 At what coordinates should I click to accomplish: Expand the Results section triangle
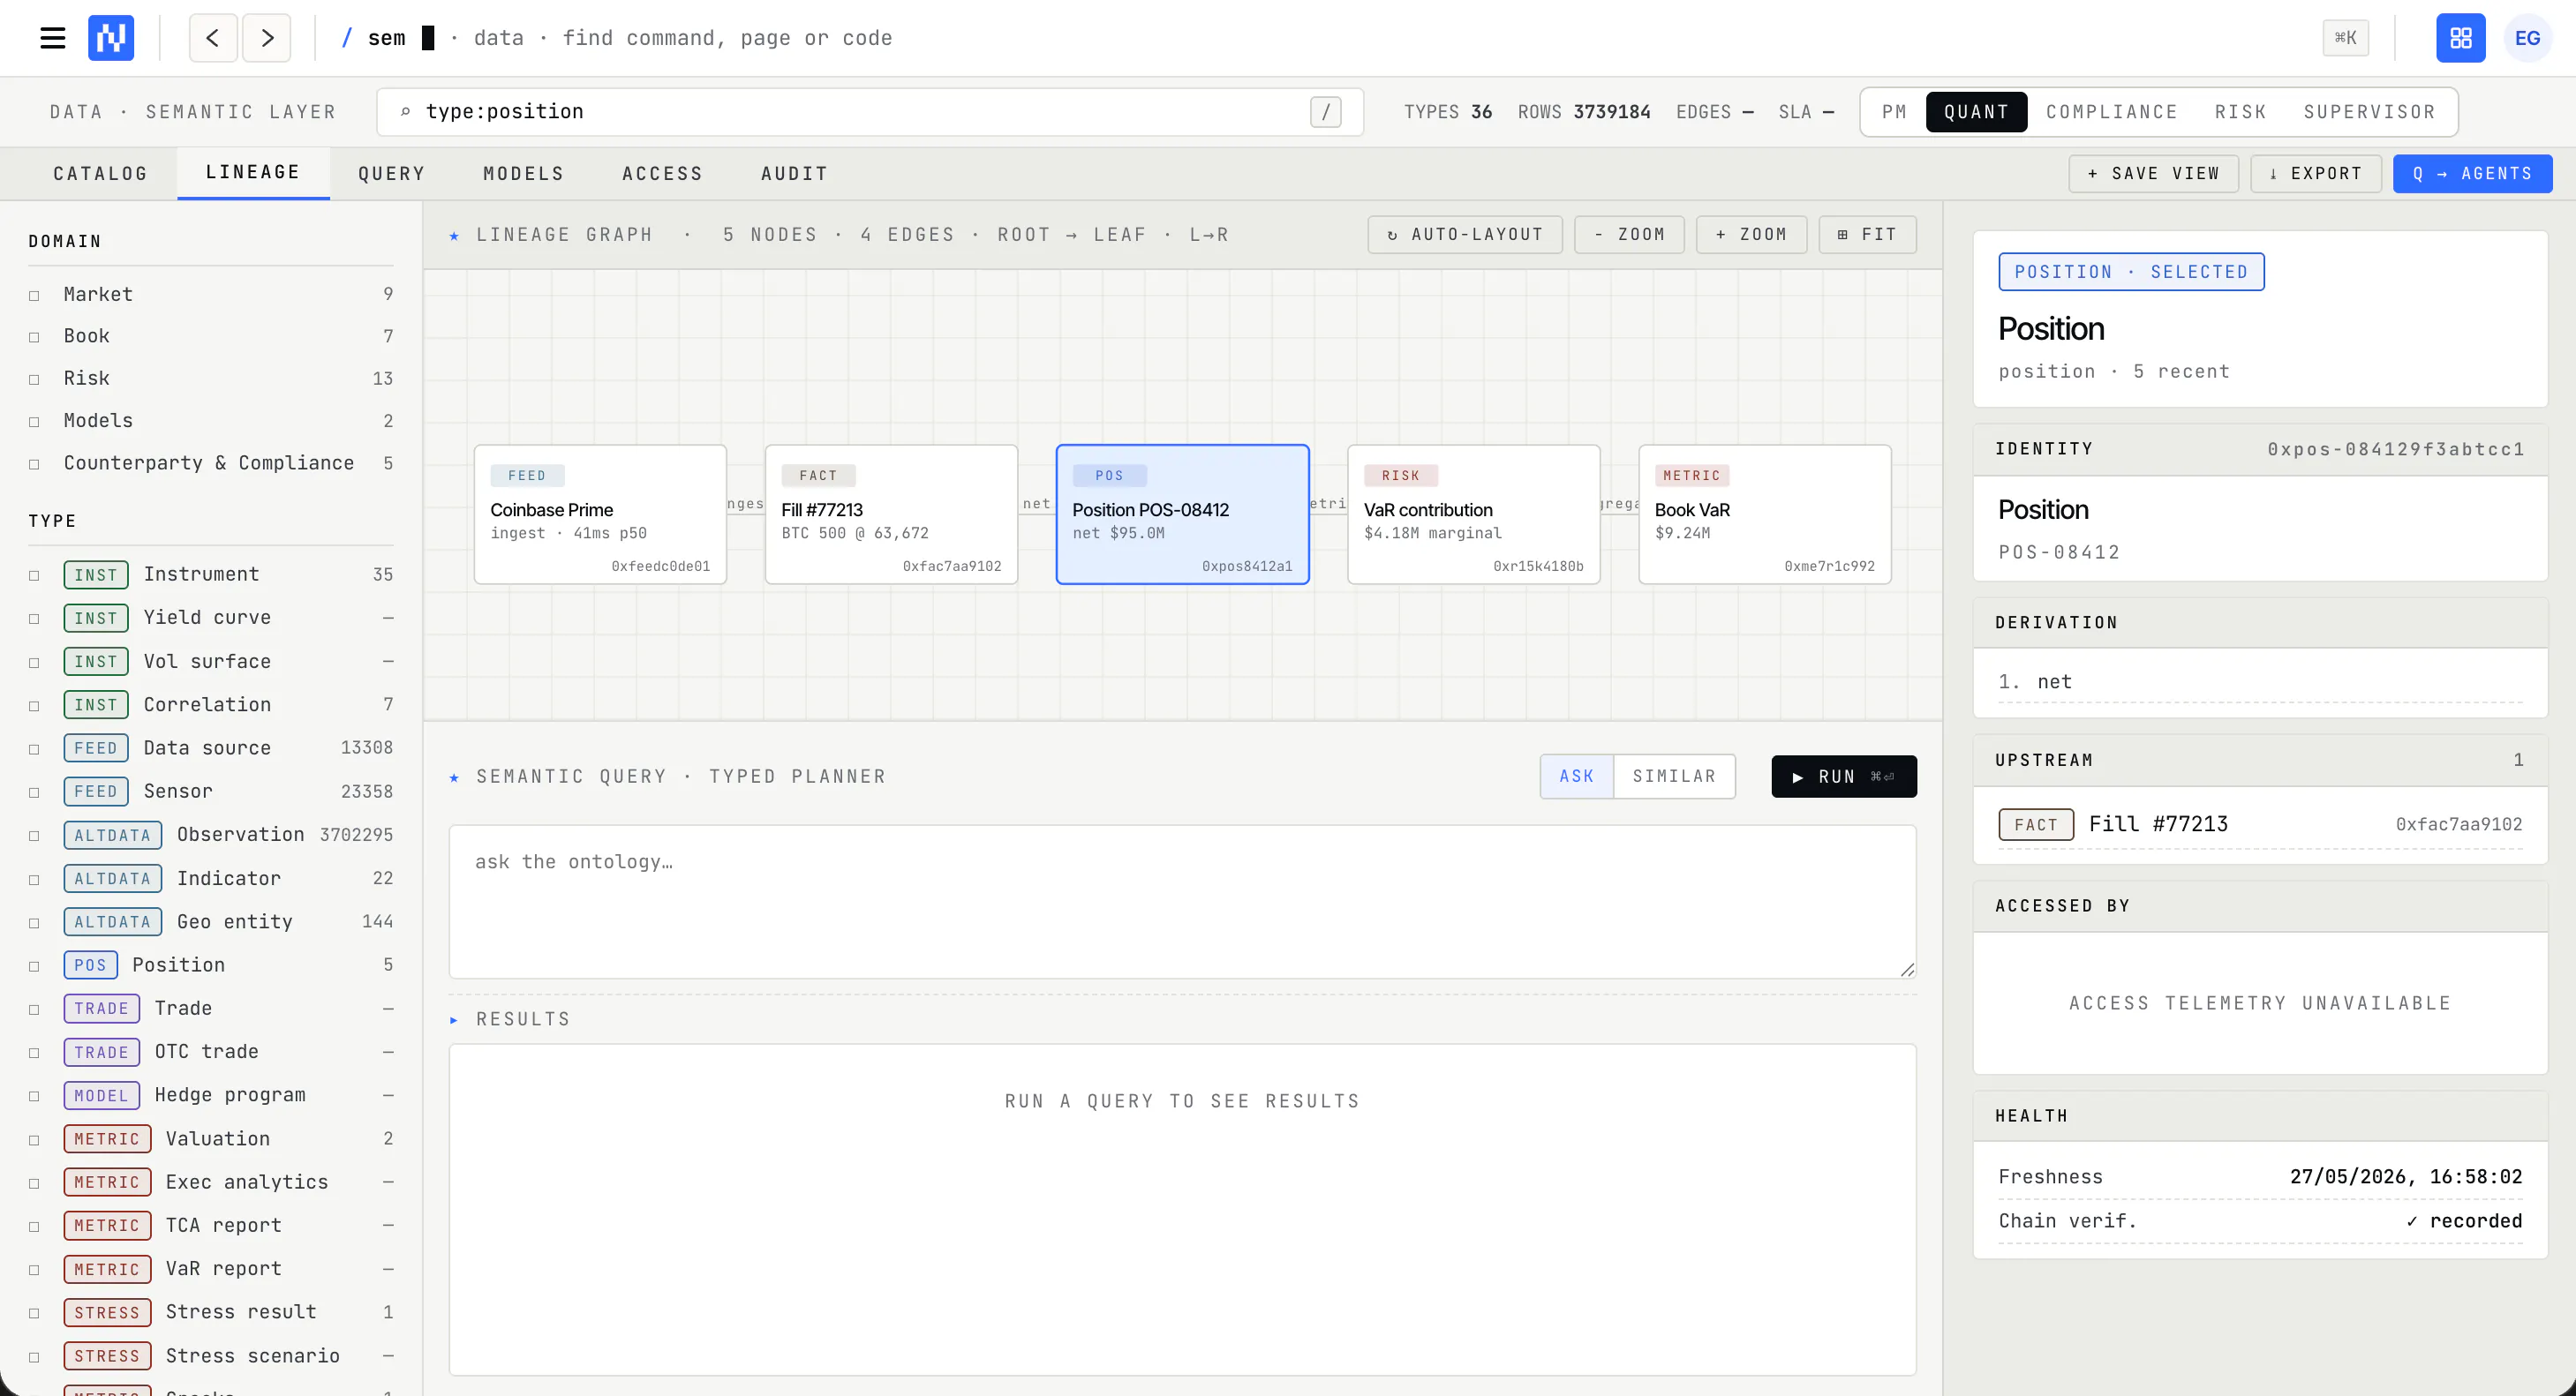tap(454, 1019)
